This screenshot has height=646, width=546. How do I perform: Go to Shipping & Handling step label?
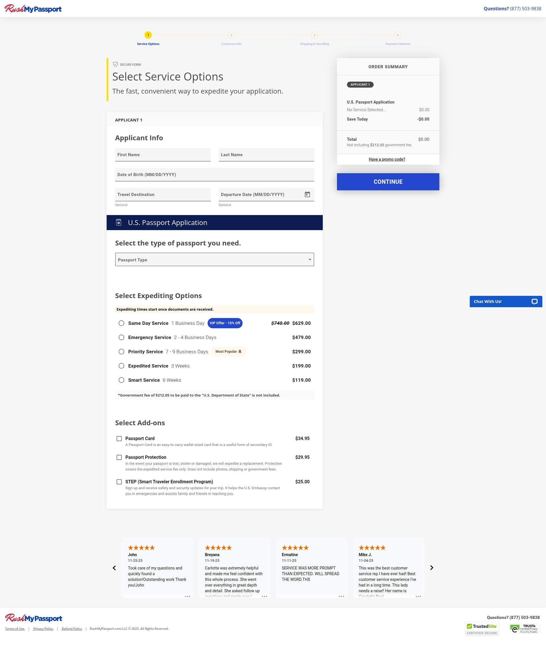pyautogui.click(x=314, y=44)
